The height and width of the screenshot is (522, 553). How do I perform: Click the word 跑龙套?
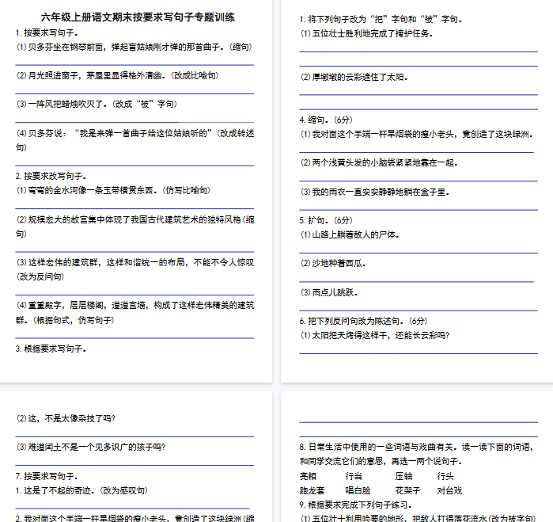(312, 491)
